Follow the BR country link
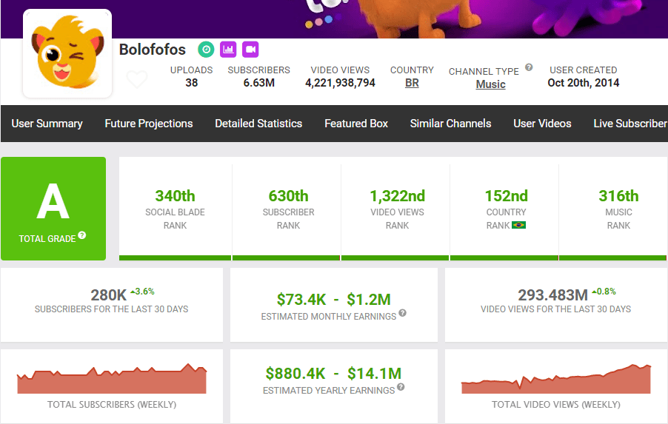 pyautogui.click(x=412, y=83)
